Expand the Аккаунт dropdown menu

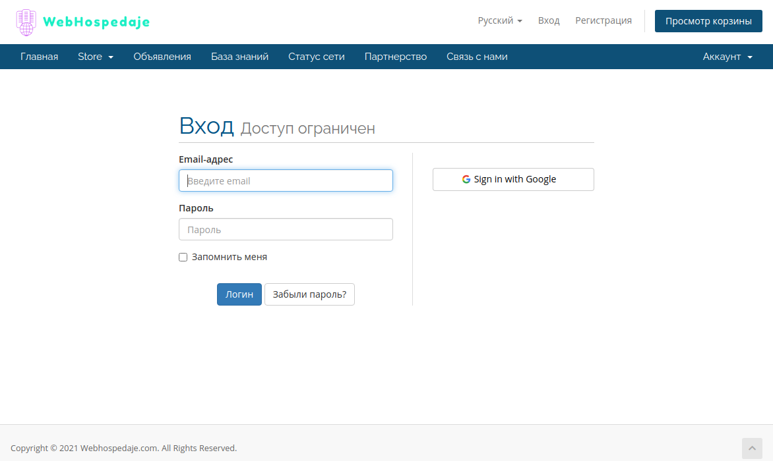[727, 57]
